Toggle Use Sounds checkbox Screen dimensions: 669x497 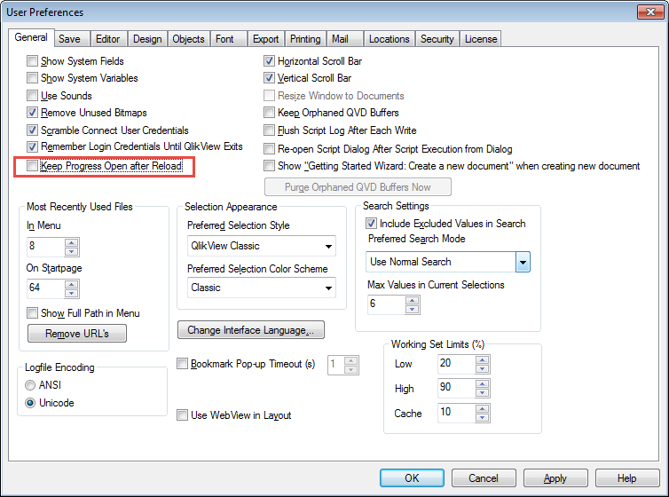[32, 95]
